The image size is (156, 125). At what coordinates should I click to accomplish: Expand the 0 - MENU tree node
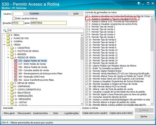click(x=4, y=35)
